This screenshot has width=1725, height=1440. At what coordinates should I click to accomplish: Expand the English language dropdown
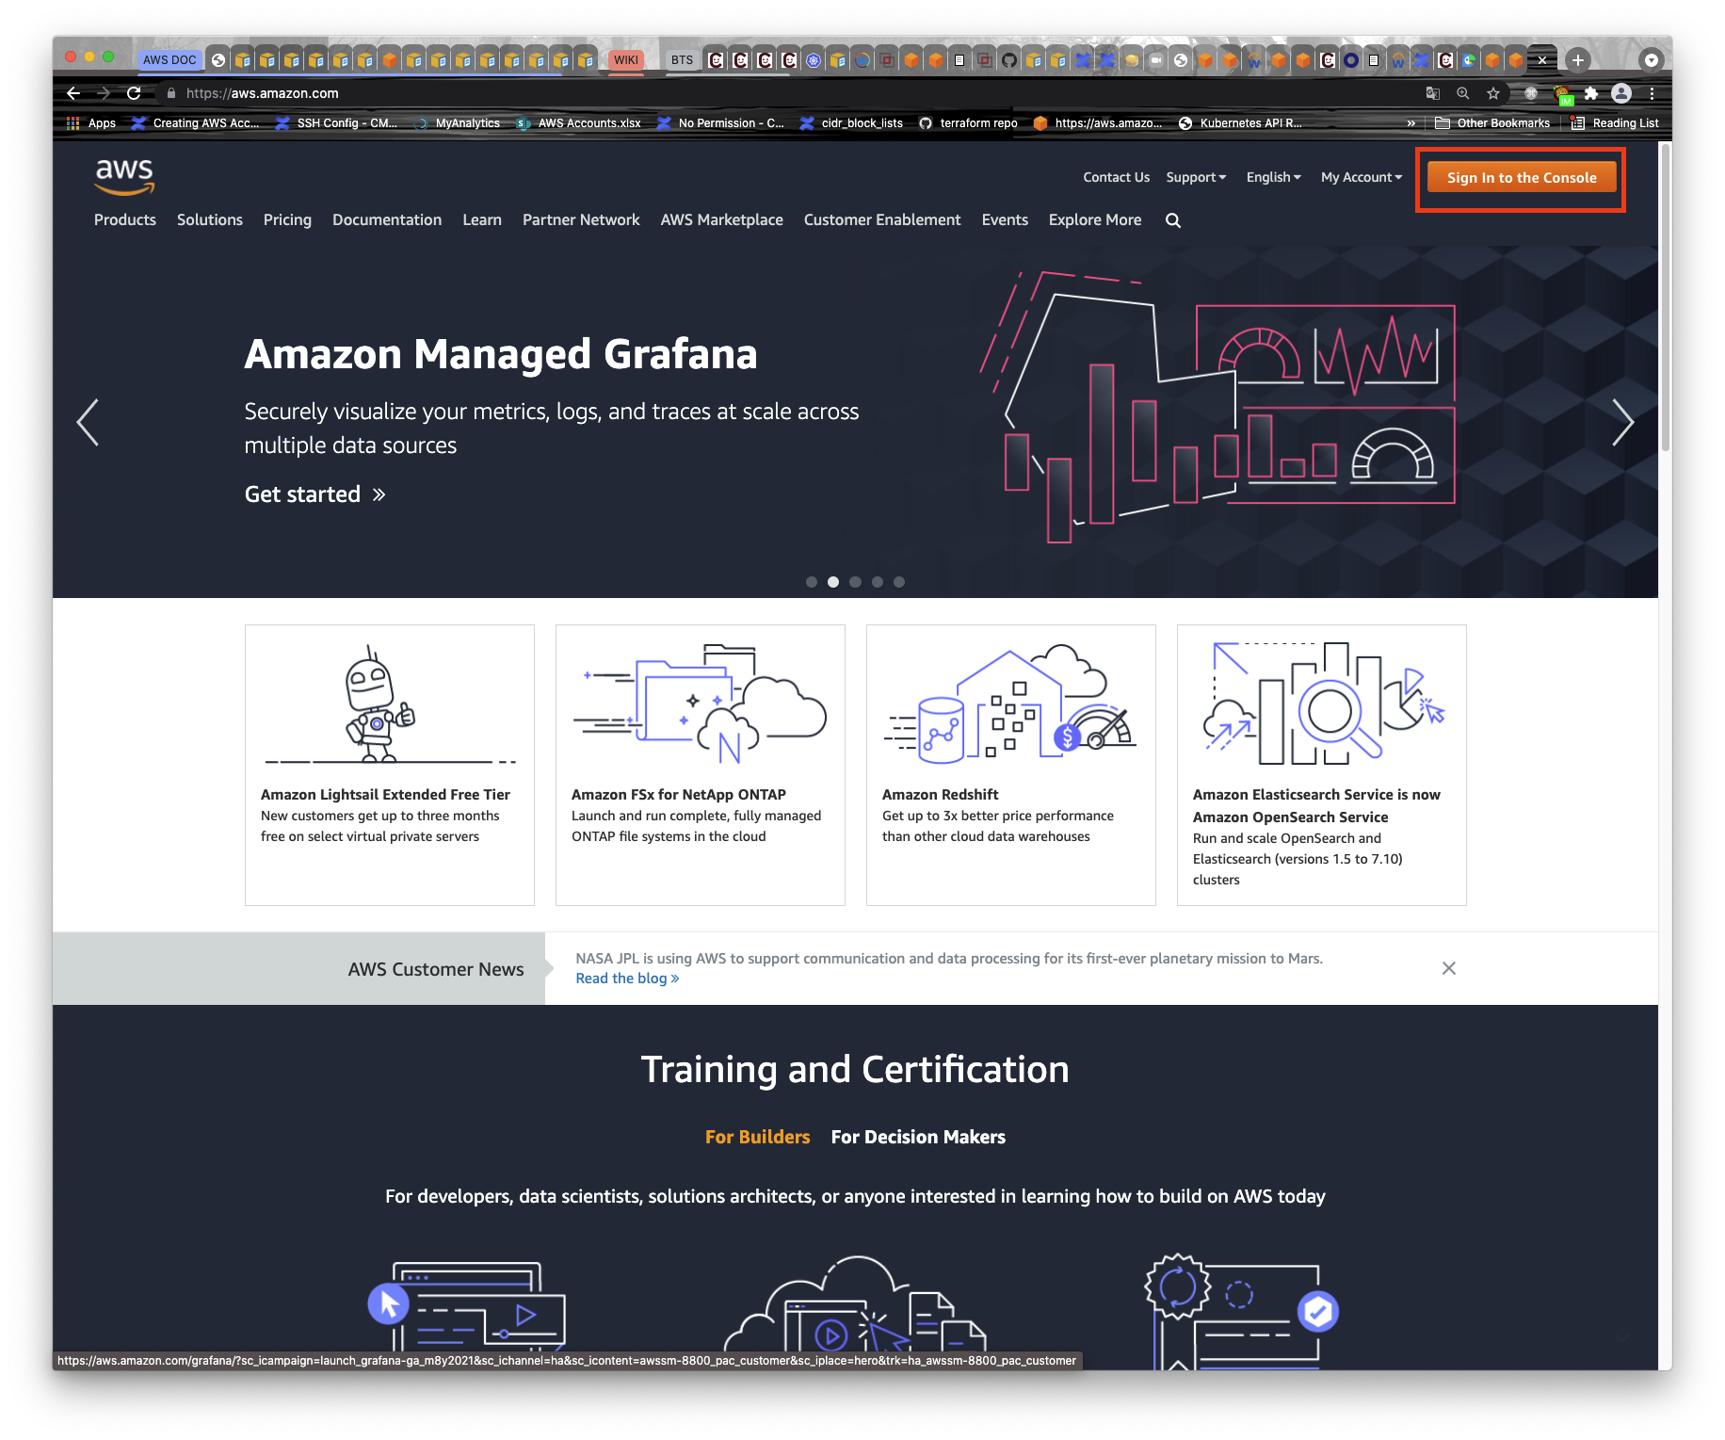(1274, 177)
